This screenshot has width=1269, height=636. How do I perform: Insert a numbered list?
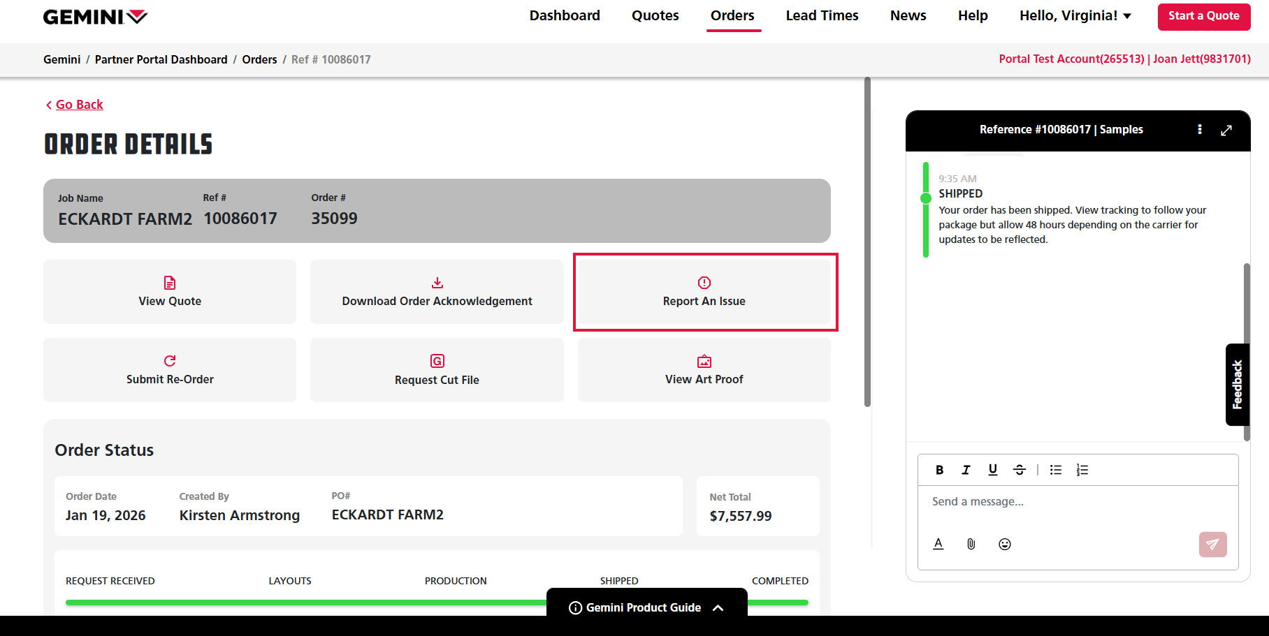coord(1082,470)
